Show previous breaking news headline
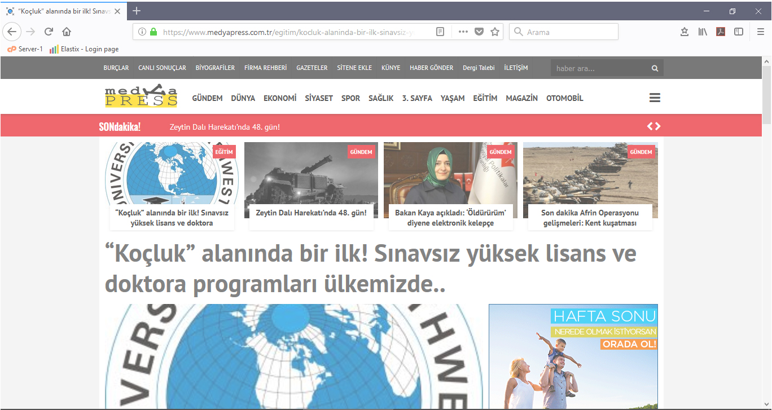Viewport: 772px width, 410px height. [x=650, y=126]
